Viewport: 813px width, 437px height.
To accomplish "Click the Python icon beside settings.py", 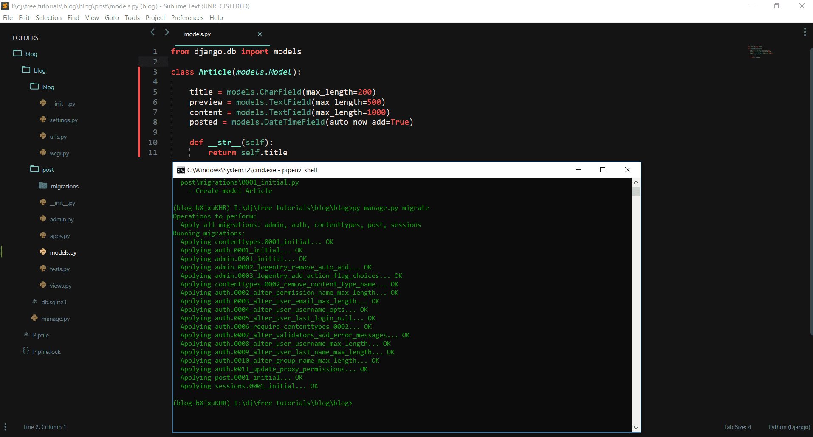I will 43,120.
